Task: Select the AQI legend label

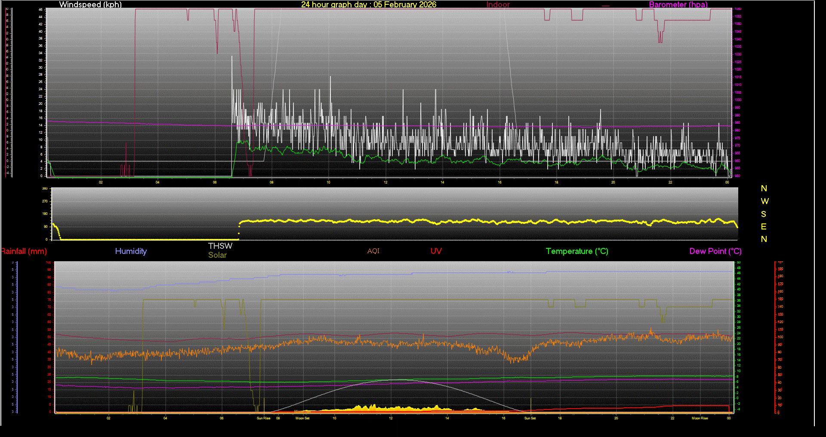Action: pyautogui.click(x=373, y=251)
